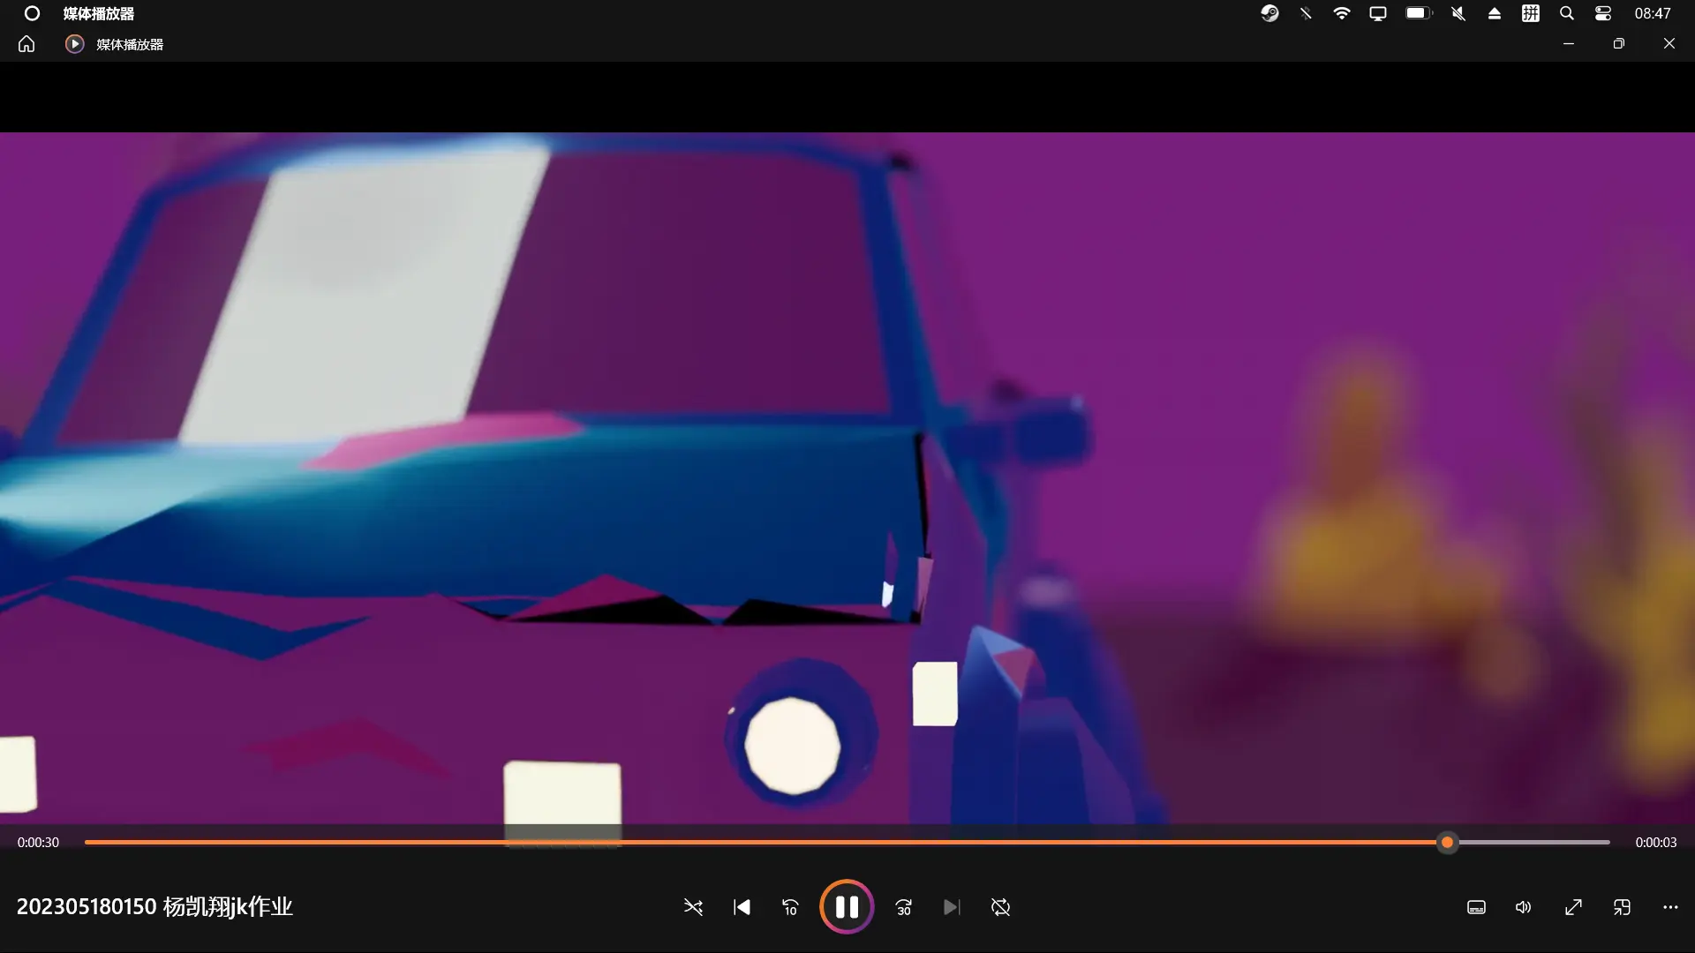Skip to next track
1695x953 pixels.
(951, 907)
